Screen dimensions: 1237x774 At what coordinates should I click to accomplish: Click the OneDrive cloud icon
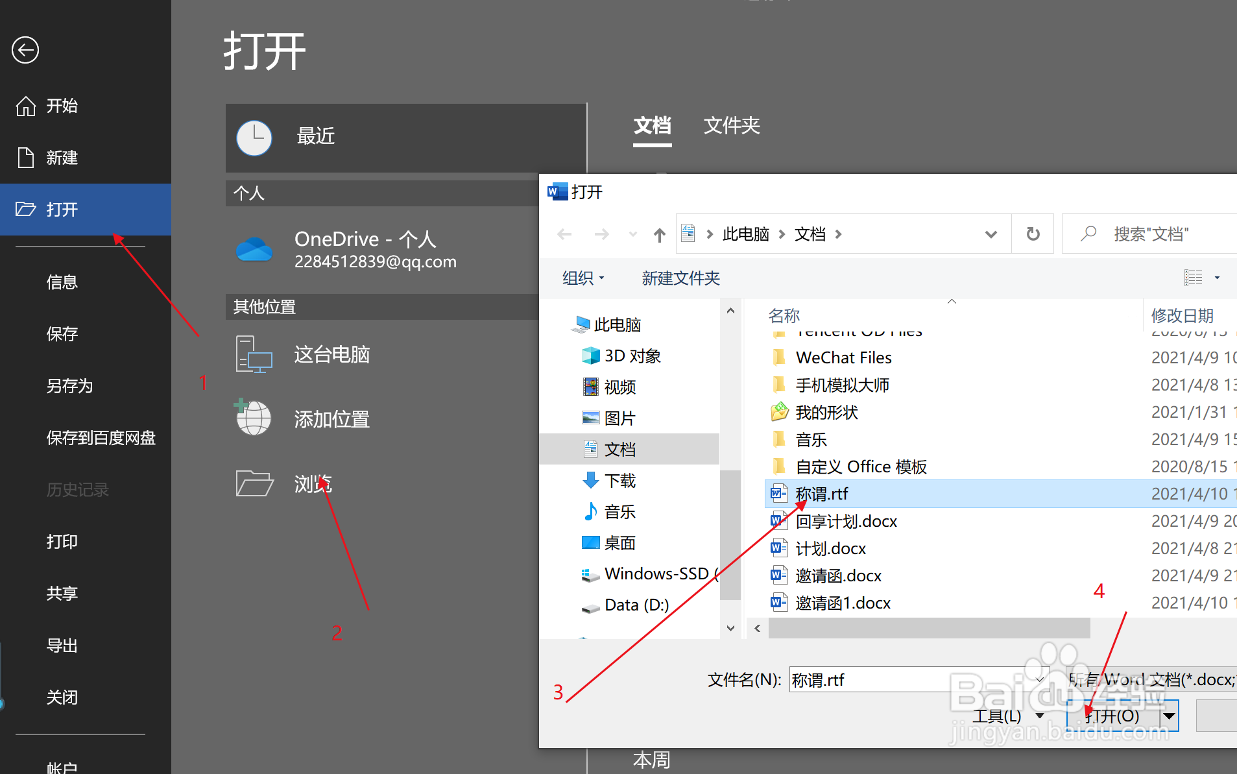coord(254,250)
